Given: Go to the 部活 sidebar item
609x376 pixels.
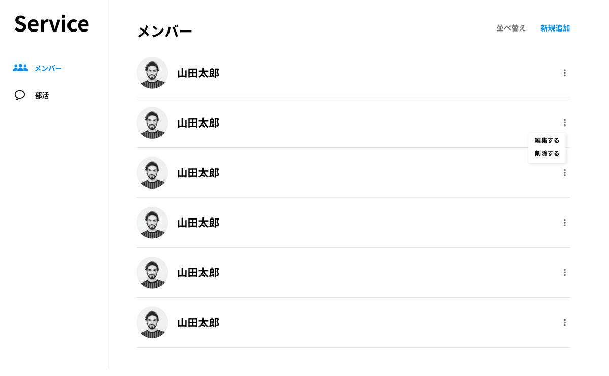Looking at the screenshot, I should [32, 96].
